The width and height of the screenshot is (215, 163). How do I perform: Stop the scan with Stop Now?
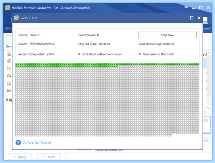167,35
